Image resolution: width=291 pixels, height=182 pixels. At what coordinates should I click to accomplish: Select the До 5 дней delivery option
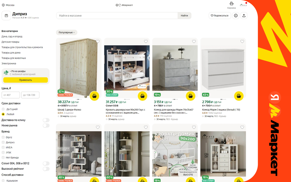(3, 109)
